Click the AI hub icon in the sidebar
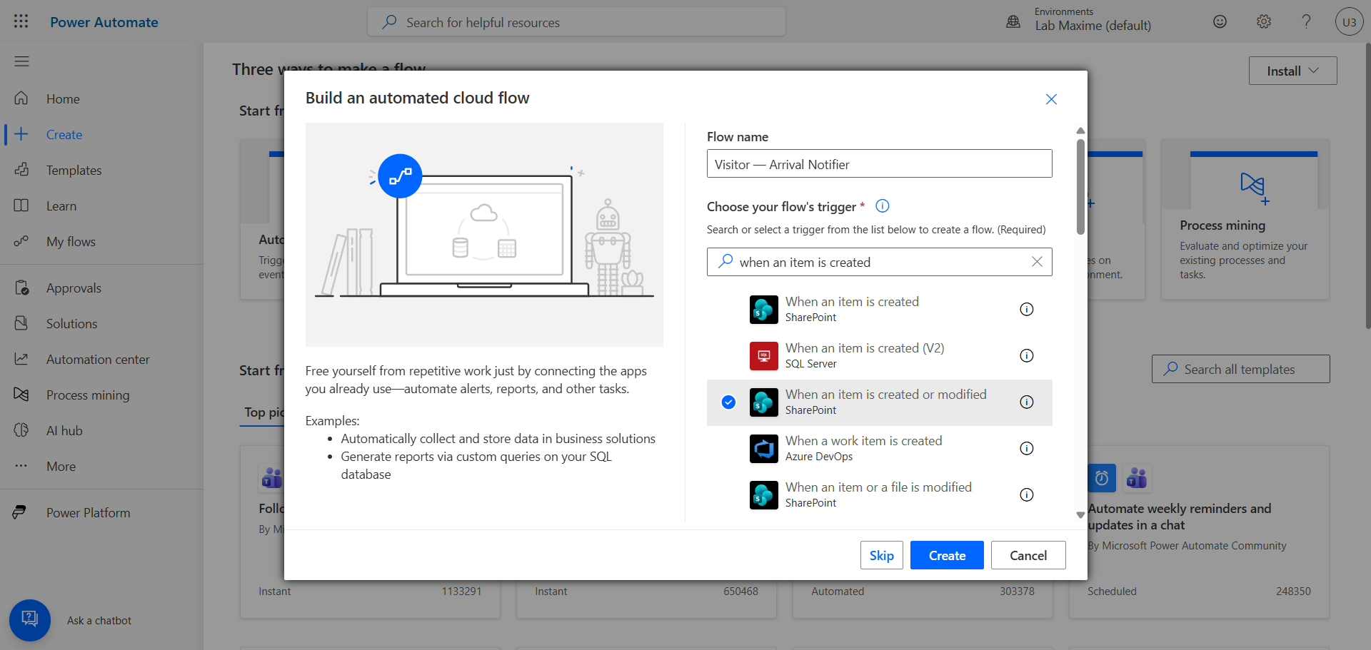Image resolution: width=1371 pixels, height=650 pixels. pyautogui.click(x=21, y=430)
